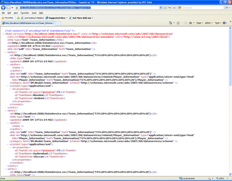Collapse the third entry node for T4

pyautogui.click(x=6, y=169)
